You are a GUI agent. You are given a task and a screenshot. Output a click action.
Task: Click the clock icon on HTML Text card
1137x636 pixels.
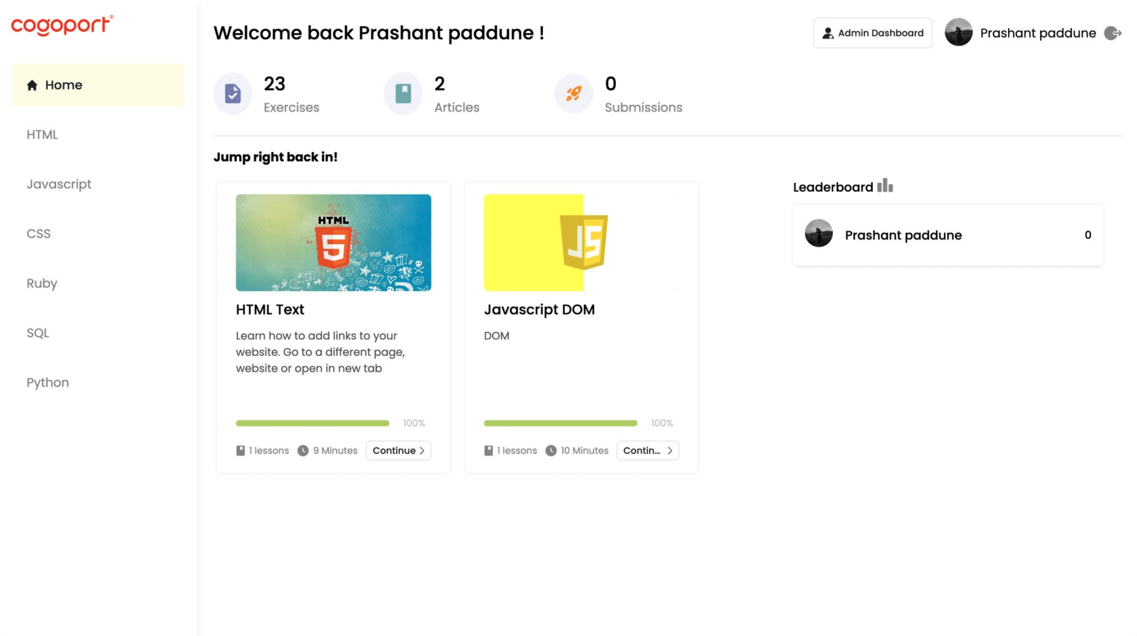303,450
